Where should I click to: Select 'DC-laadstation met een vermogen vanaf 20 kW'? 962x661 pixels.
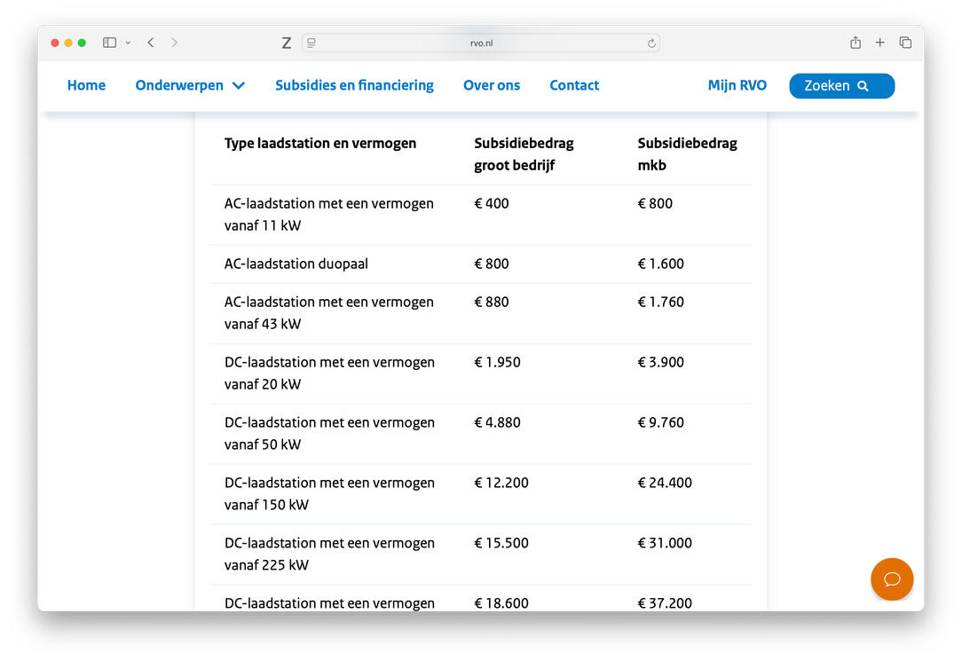coord(329,373)
